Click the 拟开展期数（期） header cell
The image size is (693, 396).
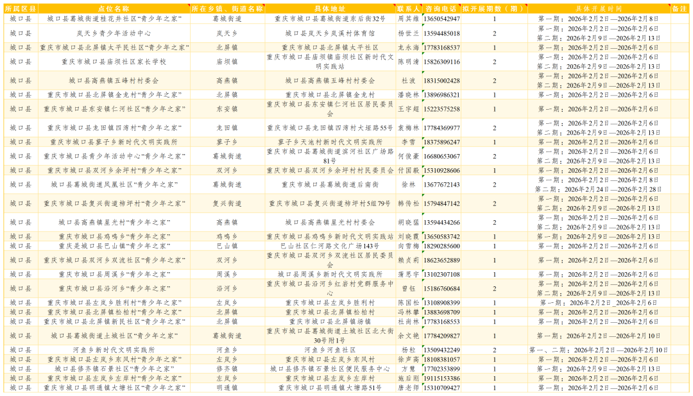(x=494, y=9)
